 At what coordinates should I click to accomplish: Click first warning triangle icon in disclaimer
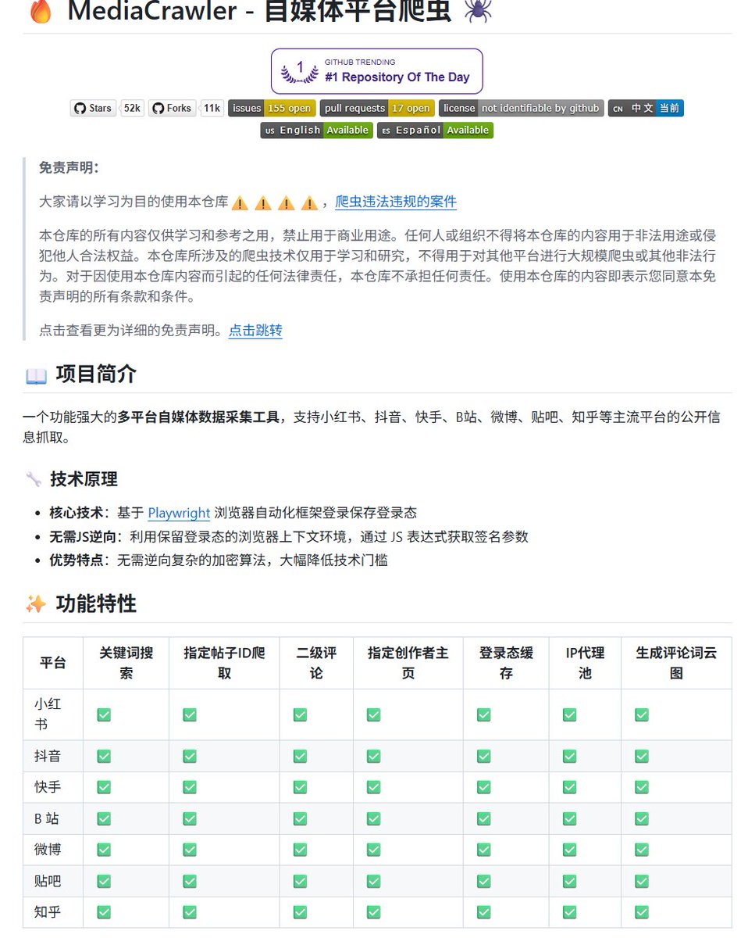tap(240, 203)
